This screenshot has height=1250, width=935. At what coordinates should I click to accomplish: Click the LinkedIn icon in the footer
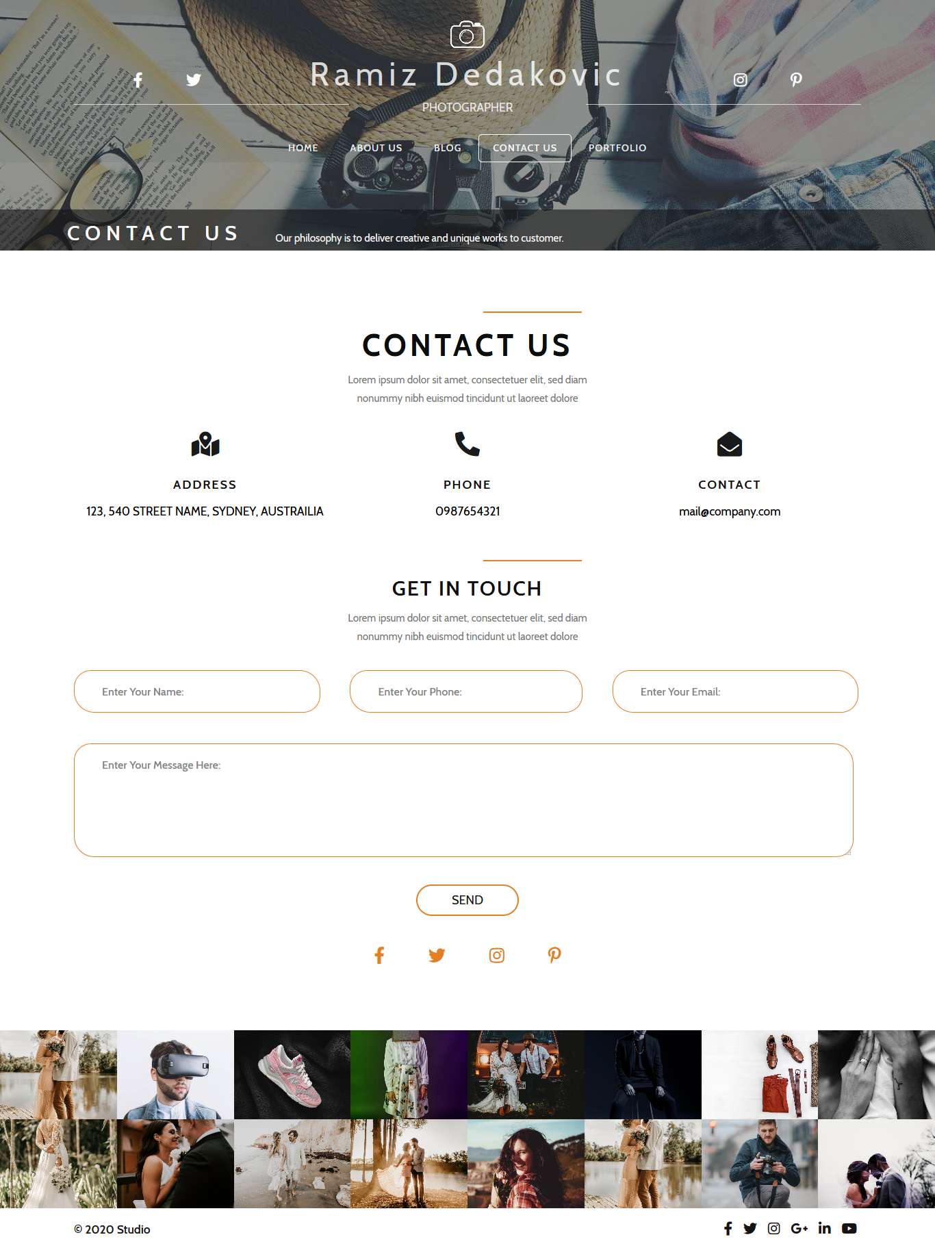pos(825,1228)
